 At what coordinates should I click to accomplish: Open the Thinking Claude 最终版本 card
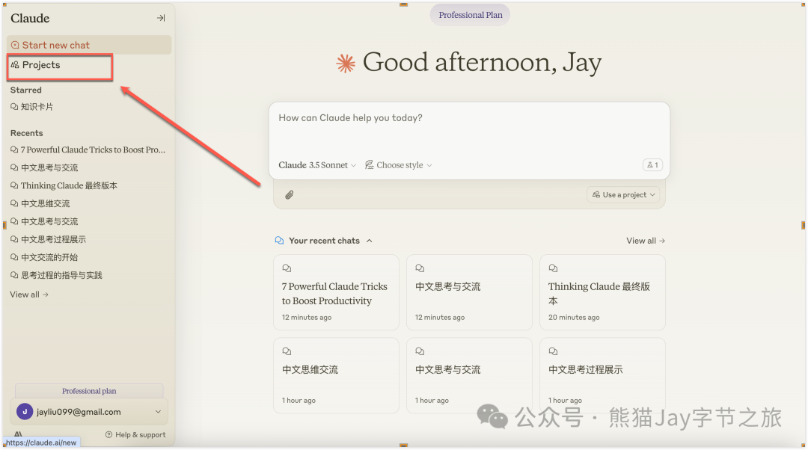pyautogui.click(x=602, y=292)
